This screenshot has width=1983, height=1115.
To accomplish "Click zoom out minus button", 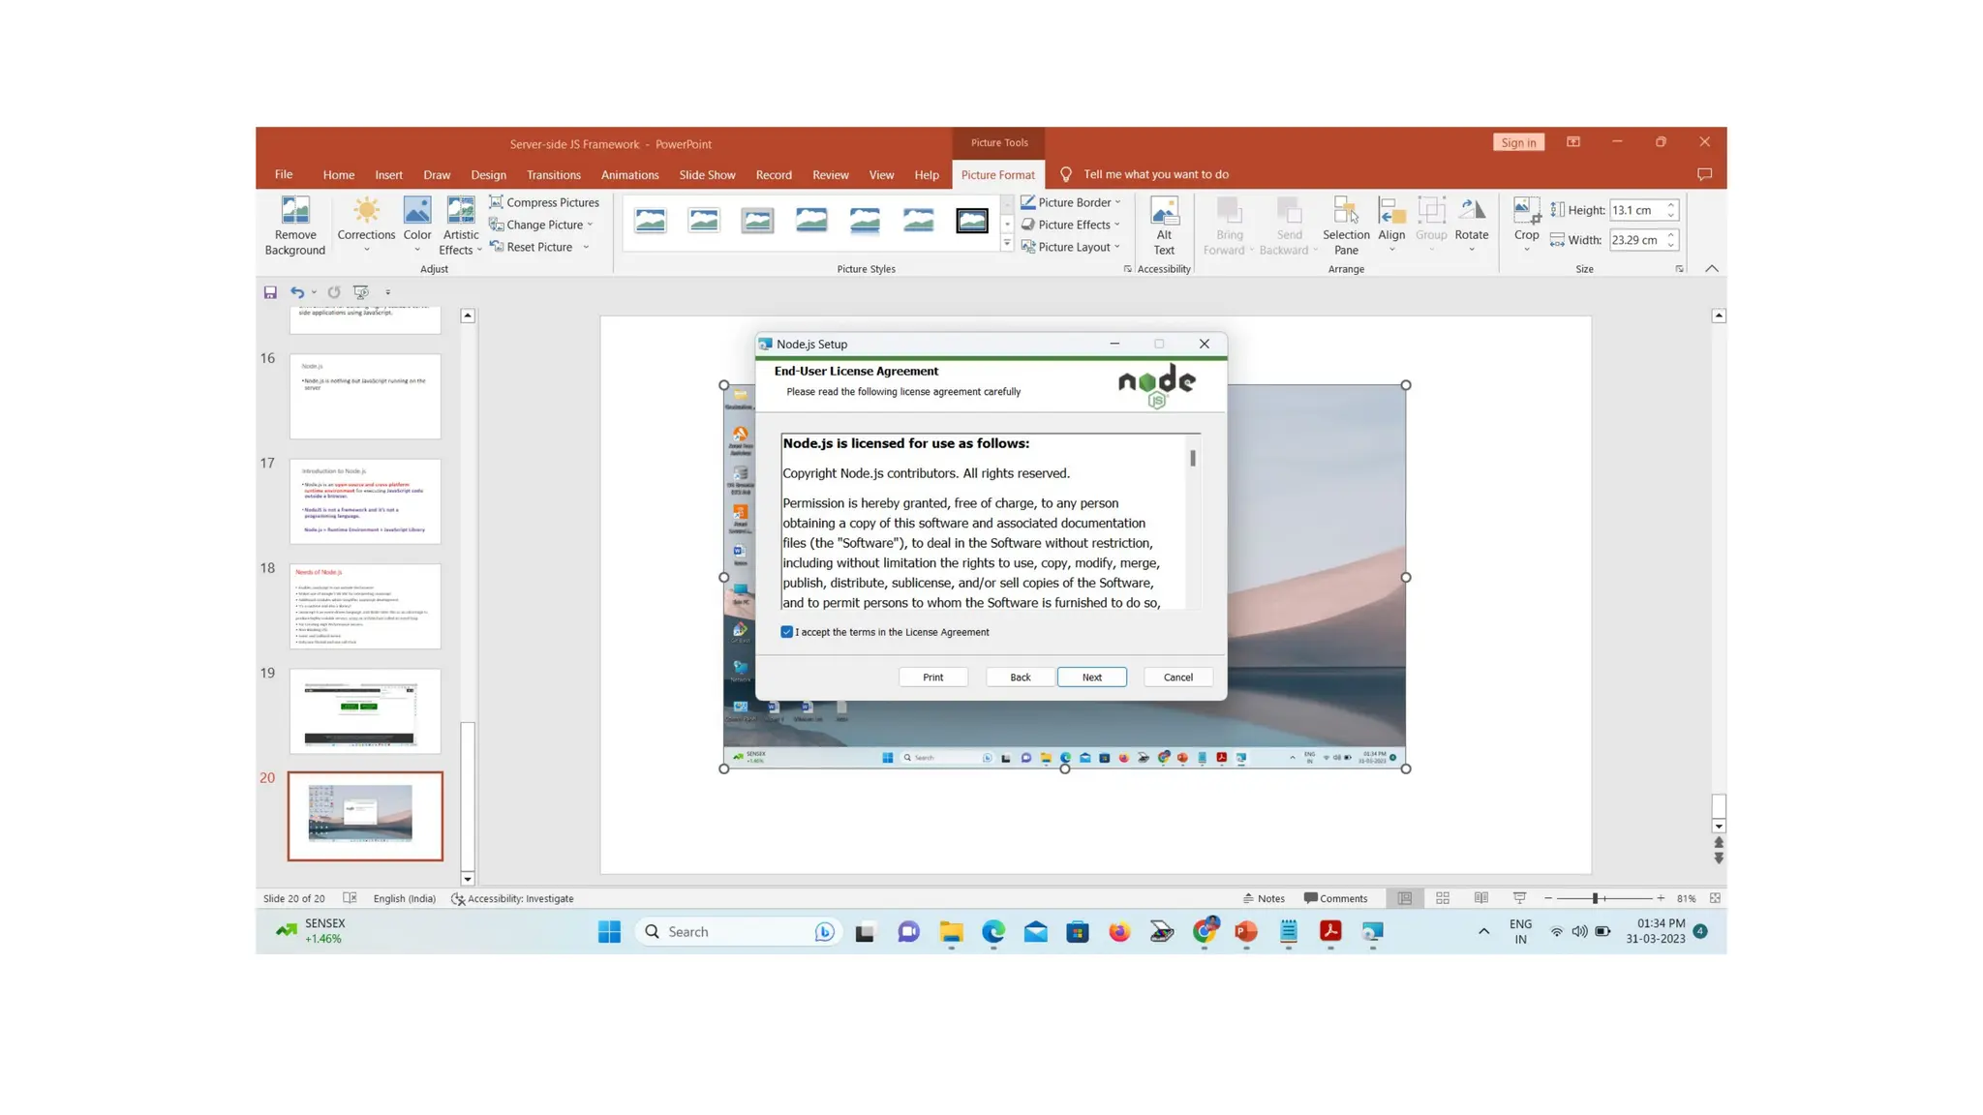I will point(1548,898).
